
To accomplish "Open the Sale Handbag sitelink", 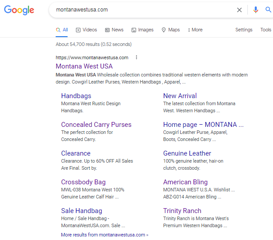I will click(x=81, y=211).
